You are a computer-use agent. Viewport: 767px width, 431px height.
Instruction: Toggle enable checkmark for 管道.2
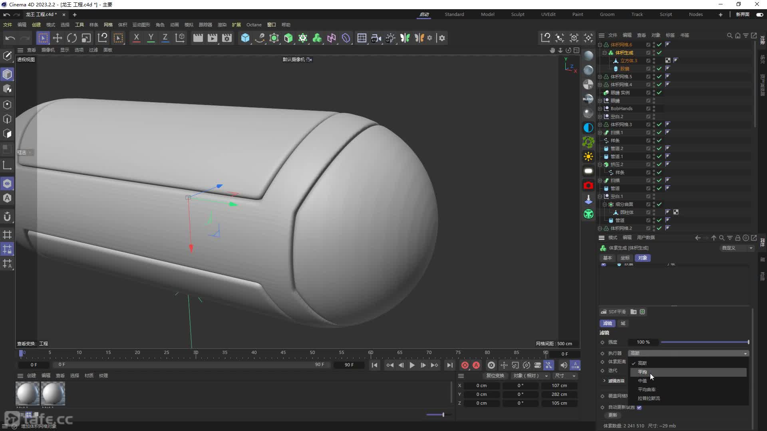tap(659, 148)
